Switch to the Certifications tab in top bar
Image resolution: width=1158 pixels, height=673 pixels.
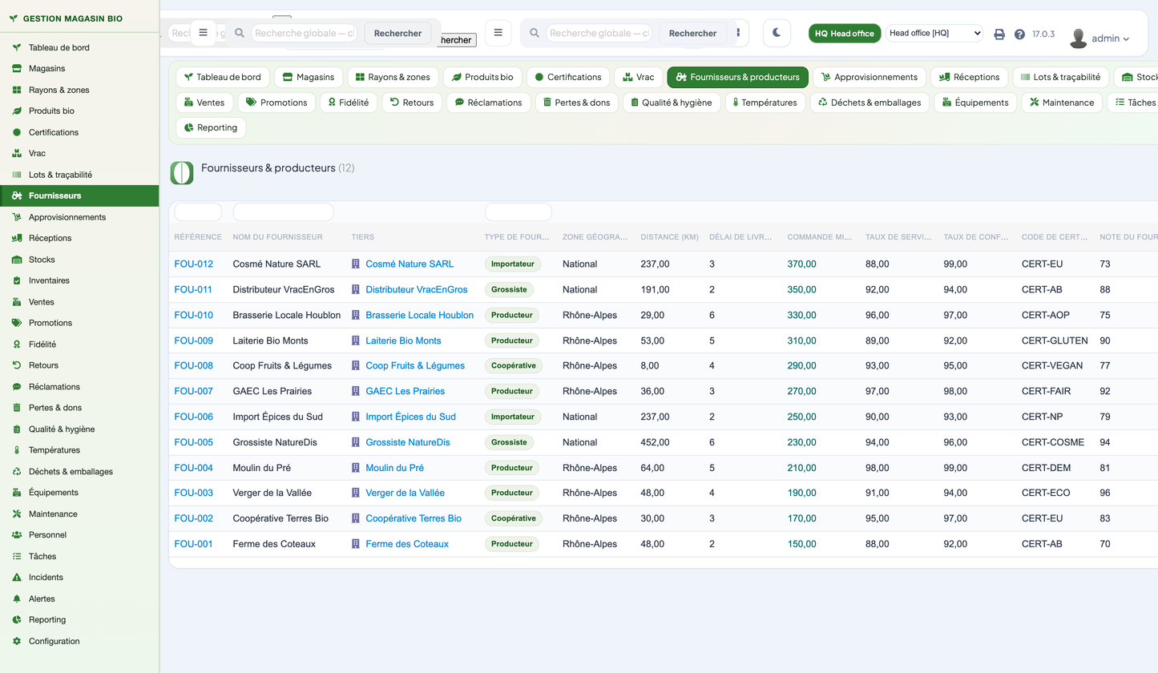[x=568, y=77]
